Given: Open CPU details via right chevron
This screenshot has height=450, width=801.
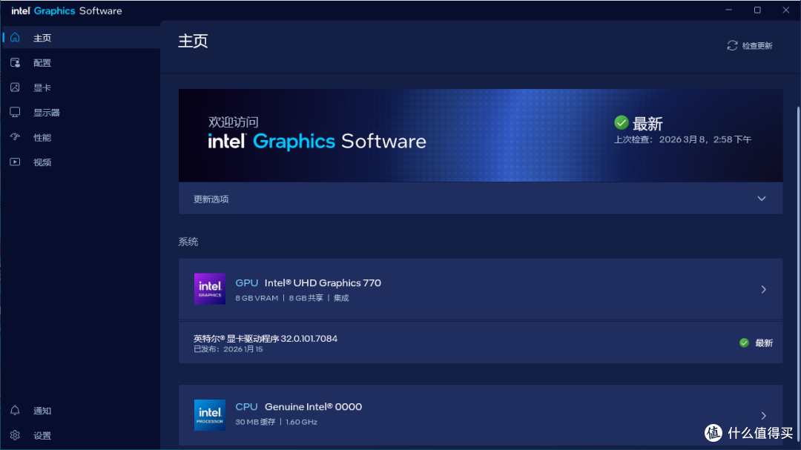Looking at the screenshot, I should click(x=764, y=415).
